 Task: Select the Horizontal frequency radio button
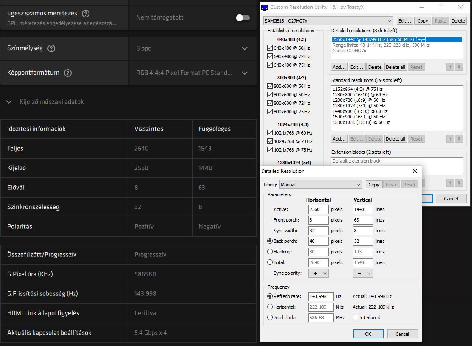(x=270, y=307)
